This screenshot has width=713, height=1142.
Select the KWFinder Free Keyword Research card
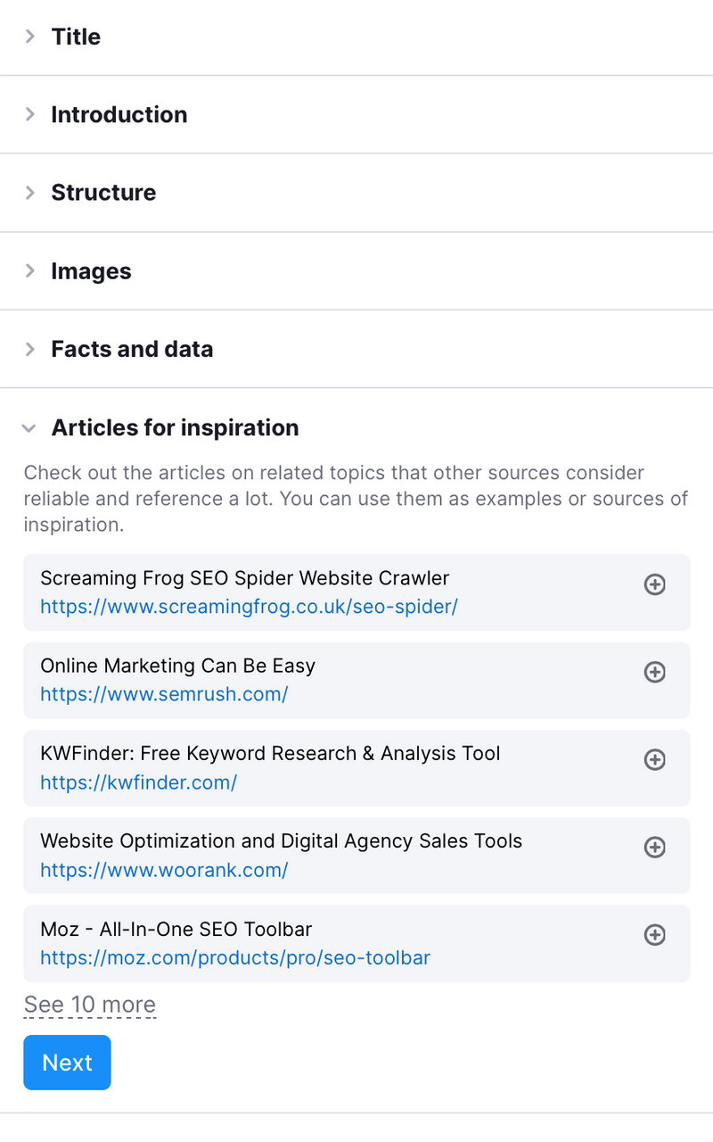[356, 768]
